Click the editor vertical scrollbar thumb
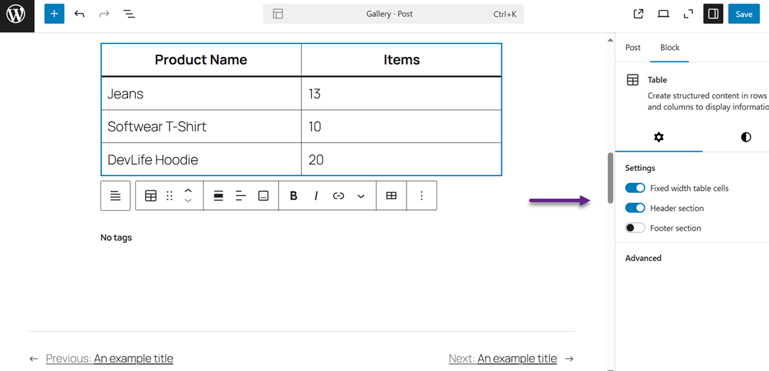769x371 pixels. [610, 178]
